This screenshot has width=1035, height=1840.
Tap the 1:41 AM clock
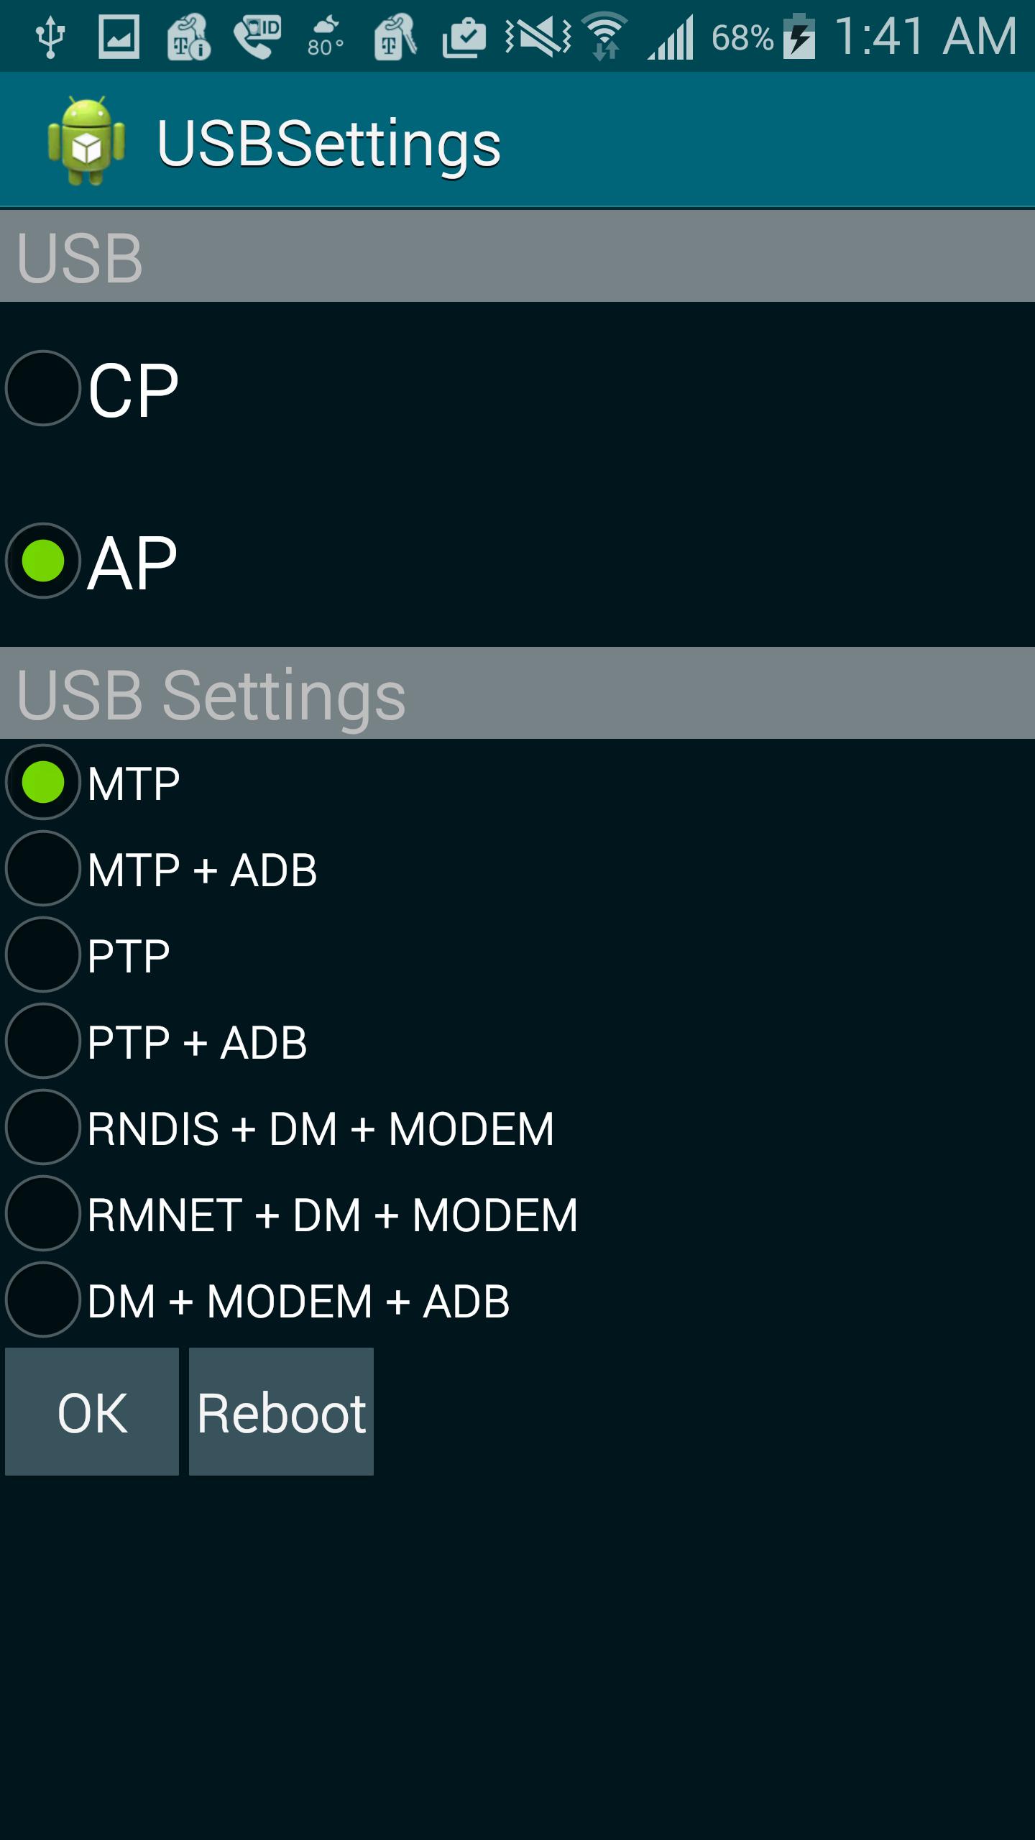tap(926, 36)
